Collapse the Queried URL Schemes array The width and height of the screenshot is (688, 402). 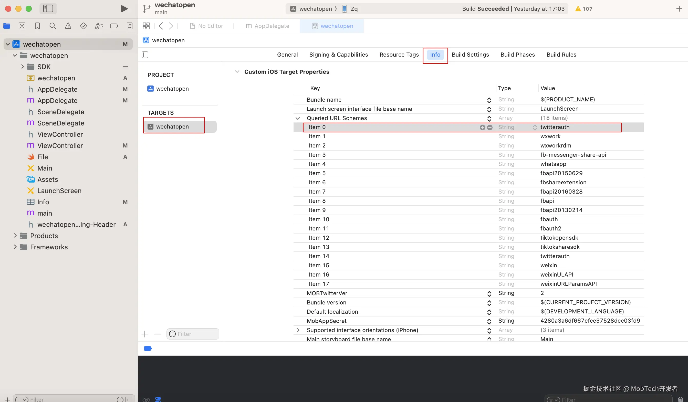pyautogui.click(x=298, y=118)
